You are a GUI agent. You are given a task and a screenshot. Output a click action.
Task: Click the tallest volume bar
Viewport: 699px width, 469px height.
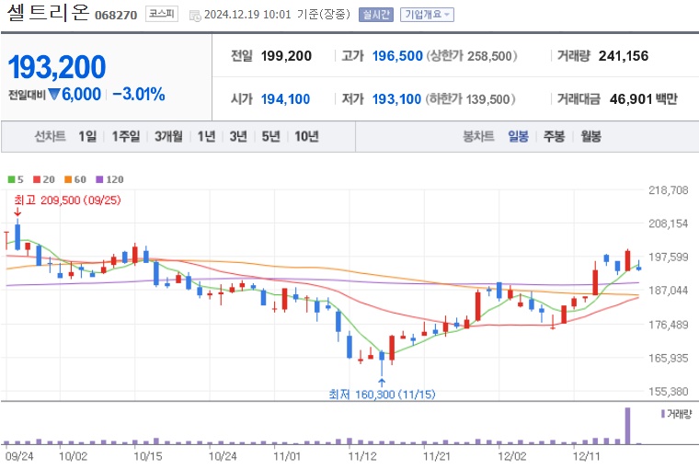point(627,426)
